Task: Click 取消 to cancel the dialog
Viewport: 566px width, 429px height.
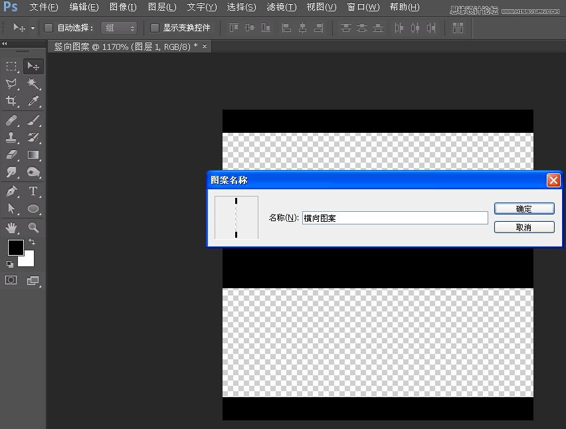Action: pyautogui.click(x=523, y=227)
